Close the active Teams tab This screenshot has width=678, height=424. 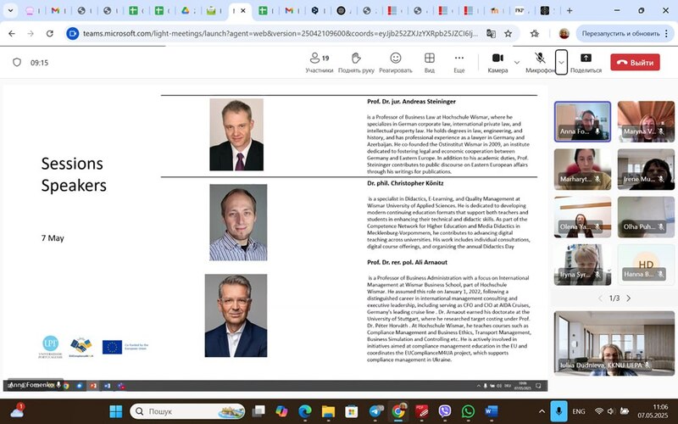coord(243,10)
